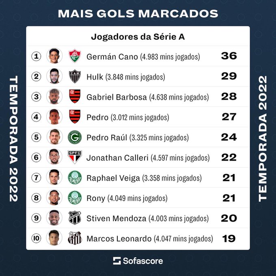Click the Sofascore logo icon
276x276 pixels.
click(117, 261)
